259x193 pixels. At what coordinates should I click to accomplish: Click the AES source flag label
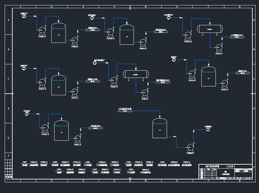125,111
